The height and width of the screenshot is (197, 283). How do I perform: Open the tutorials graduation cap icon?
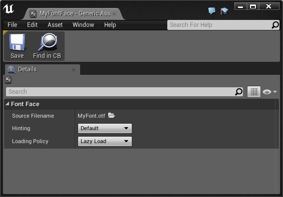(224, 11)
